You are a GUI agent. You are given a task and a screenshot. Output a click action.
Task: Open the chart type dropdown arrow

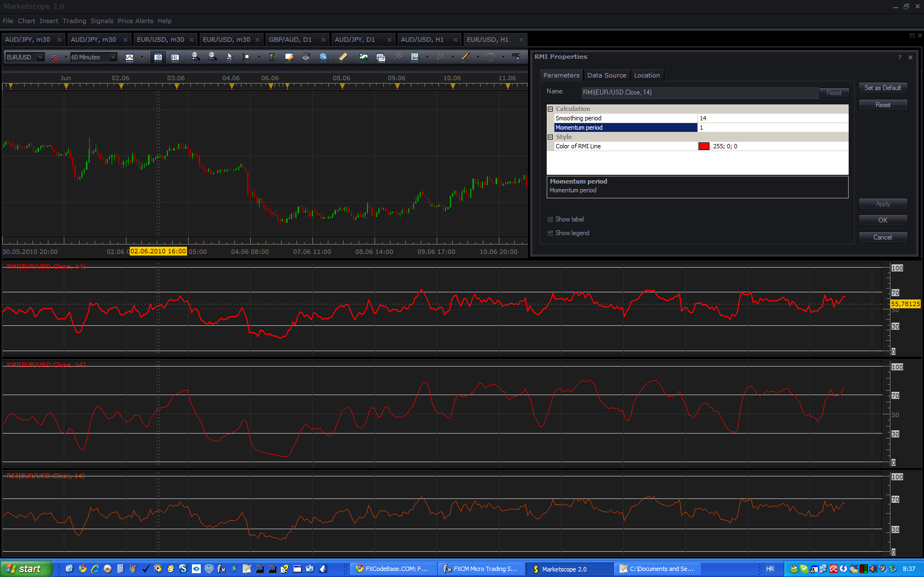(x=142, y=57)
